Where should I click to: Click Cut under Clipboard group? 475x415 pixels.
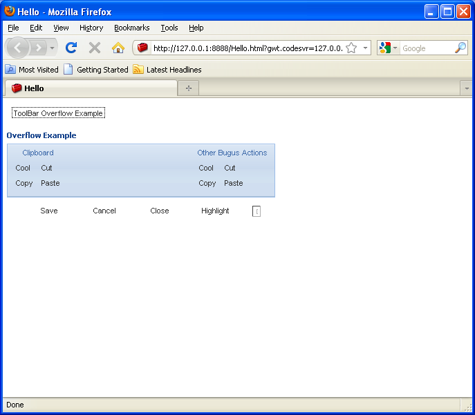pyautogui.click(x=46, y=168)
